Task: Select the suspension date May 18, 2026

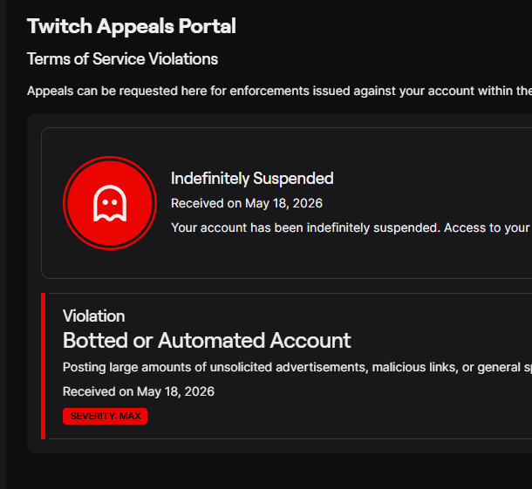Action: click(x=283, y=203)
